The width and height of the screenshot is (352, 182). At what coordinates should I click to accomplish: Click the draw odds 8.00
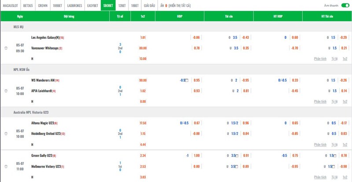tap(143, 102)
